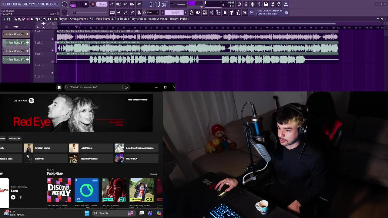Click the Spotify browse icon

point(126,87)
